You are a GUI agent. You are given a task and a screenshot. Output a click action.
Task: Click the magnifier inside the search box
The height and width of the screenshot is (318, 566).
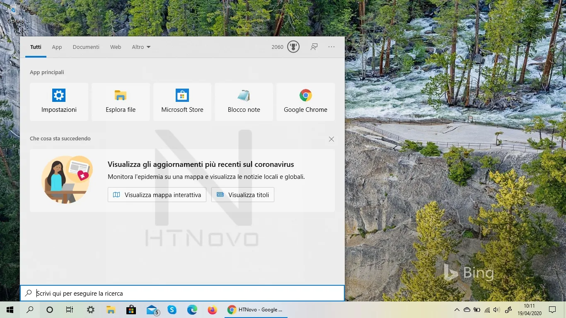click(29, 293)
